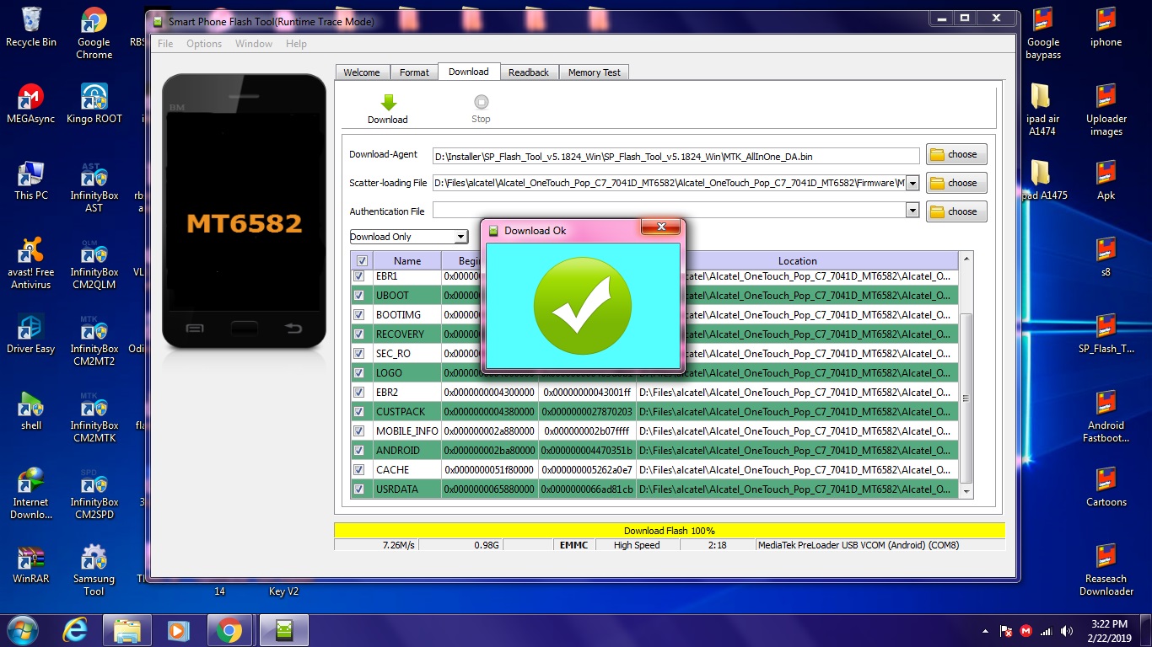Screen dimensions: 1152x647
Task: Expand the Scatter-loading File dropdown arrow
Action: pos(912,183)
